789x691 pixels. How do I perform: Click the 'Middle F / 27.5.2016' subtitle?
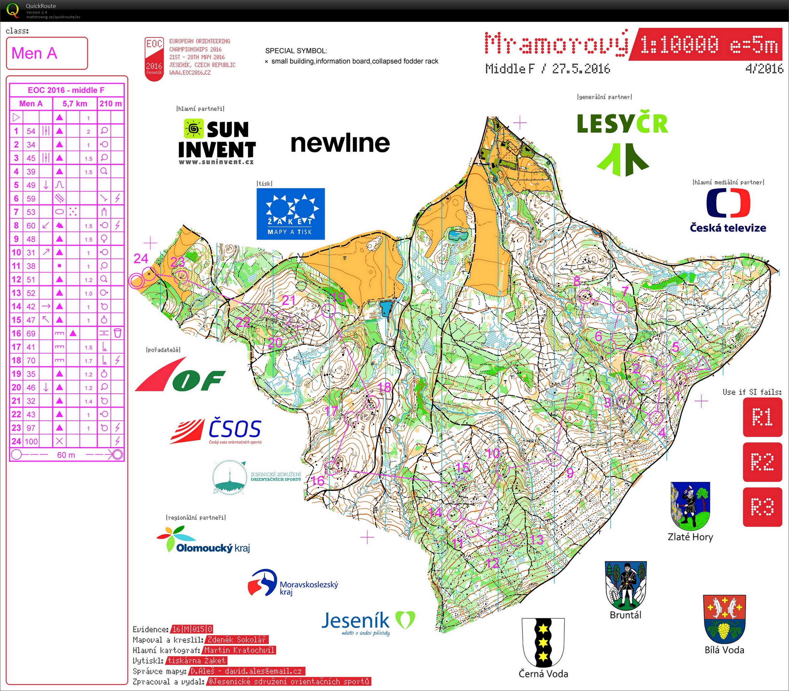548,69
